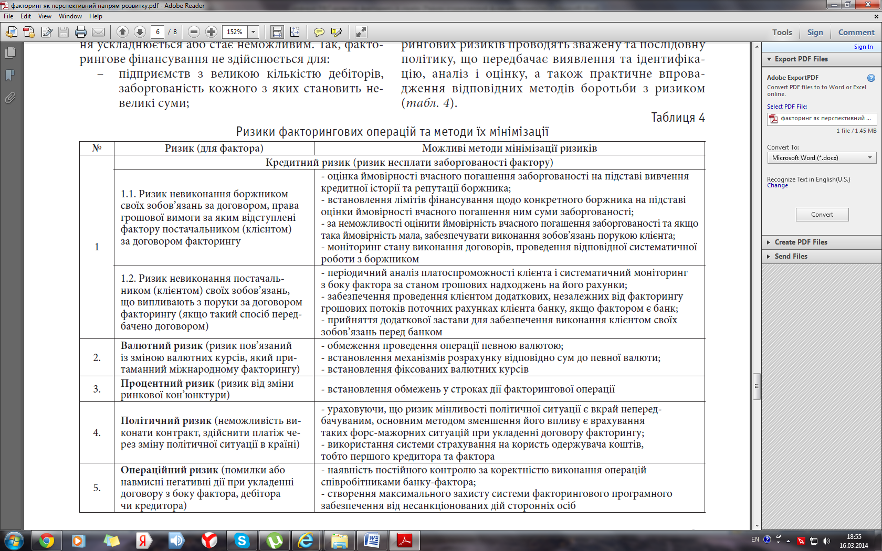Click the '1 file / 1.45 MB' text
This screenshot has width=882, height=551.
[x=856, y=131]
